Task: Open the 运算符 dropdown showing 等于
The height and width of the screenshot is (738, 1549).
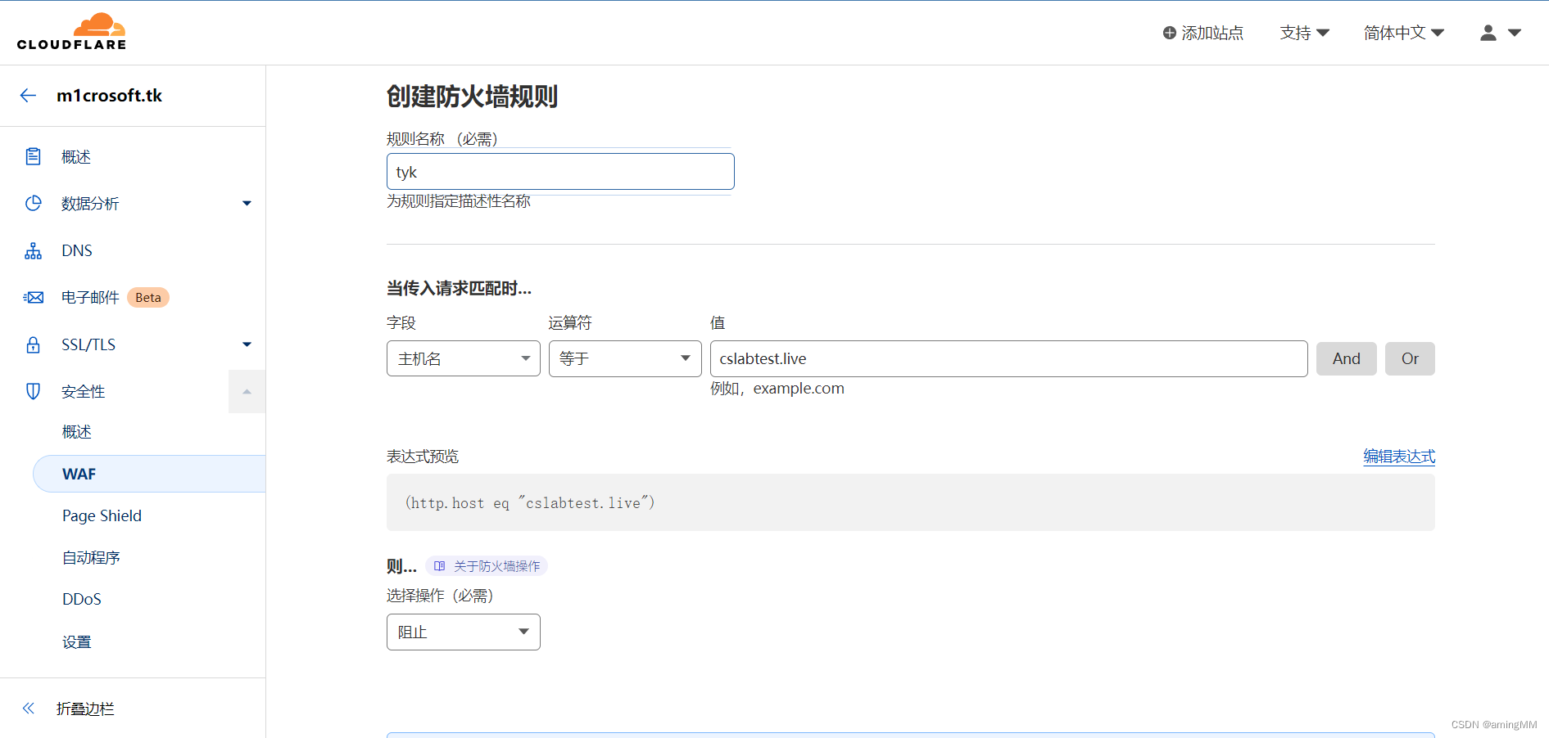Action: tap(625, 358)
